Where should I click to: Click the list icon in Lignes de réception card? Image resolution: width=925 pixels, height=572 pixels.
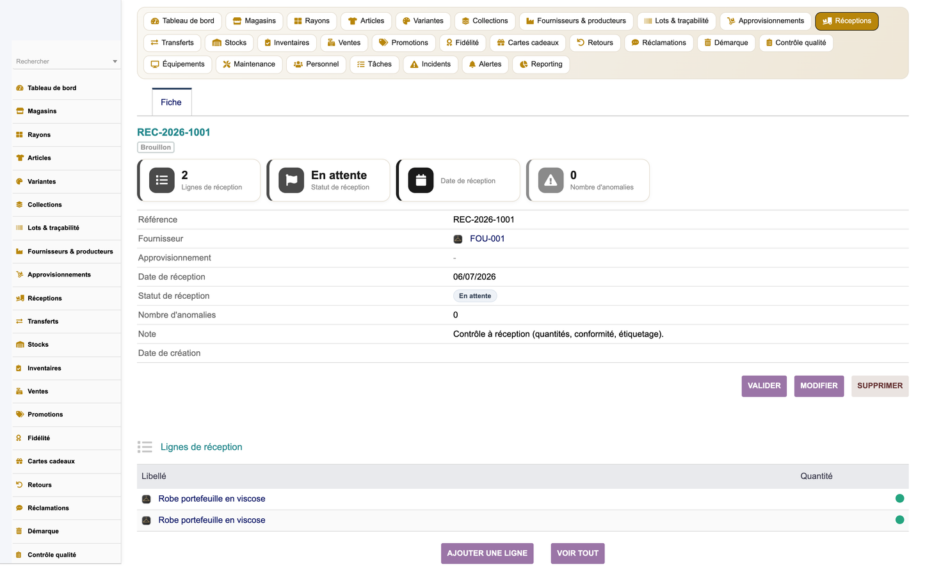pyautogui.click(x=162, y=180)
